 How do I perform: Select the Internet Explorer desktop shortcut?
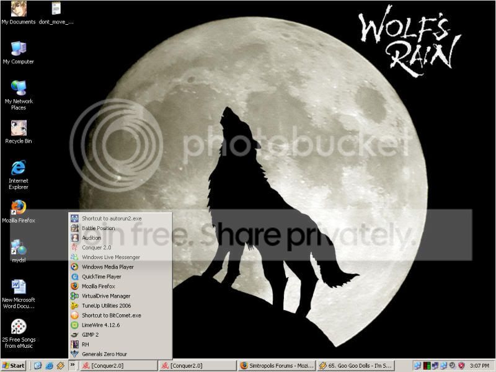[19, 175]
